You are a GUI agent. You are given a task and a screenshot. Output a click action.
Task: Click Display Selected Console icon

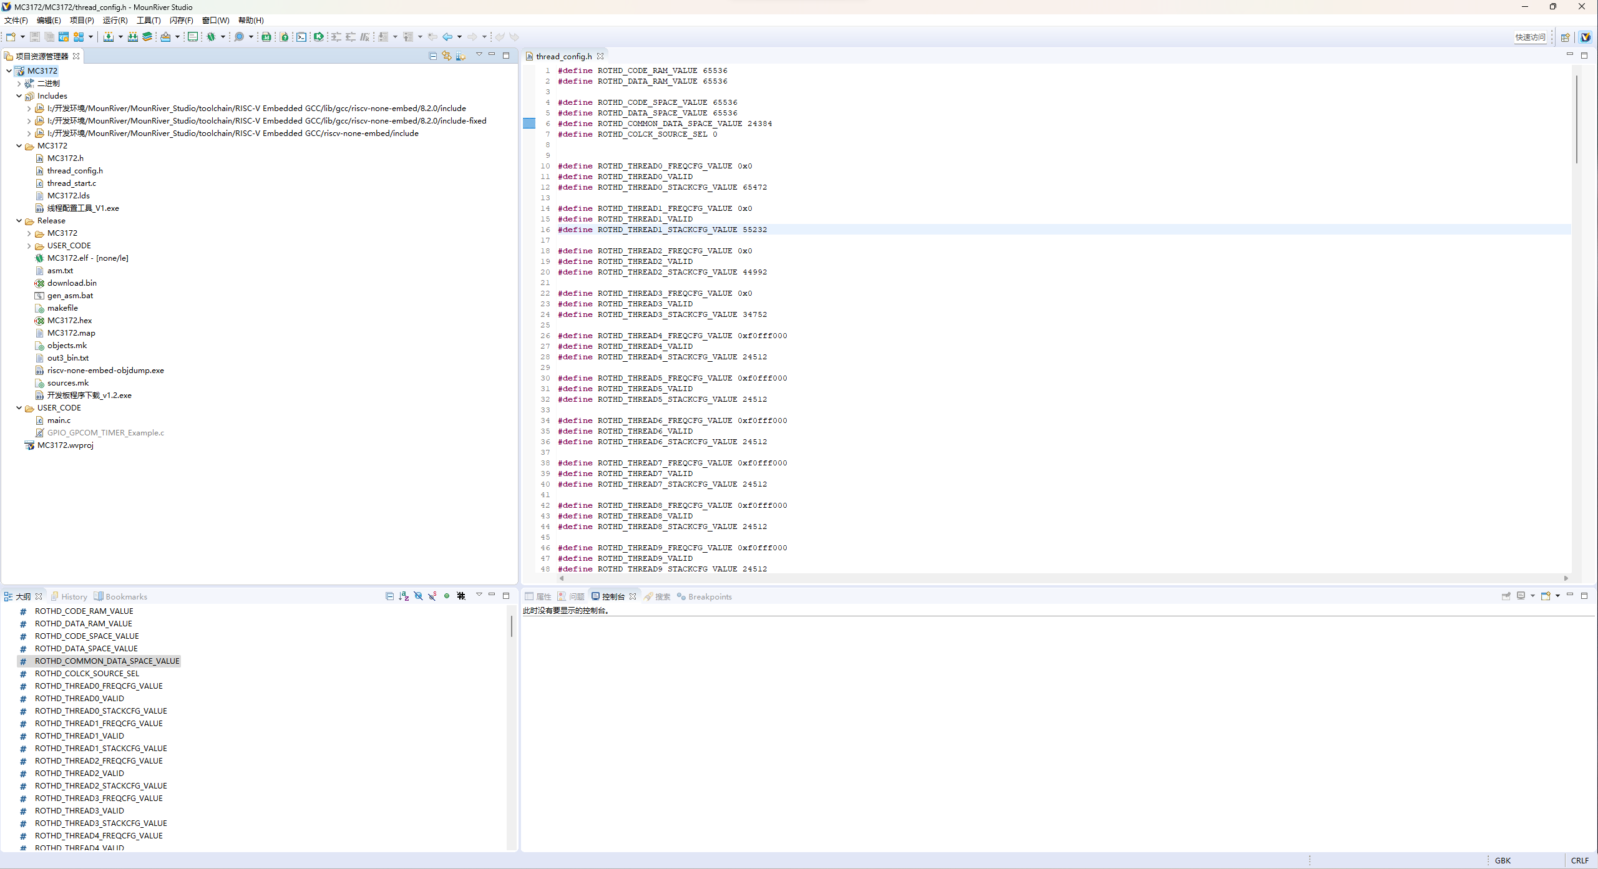1521,596
